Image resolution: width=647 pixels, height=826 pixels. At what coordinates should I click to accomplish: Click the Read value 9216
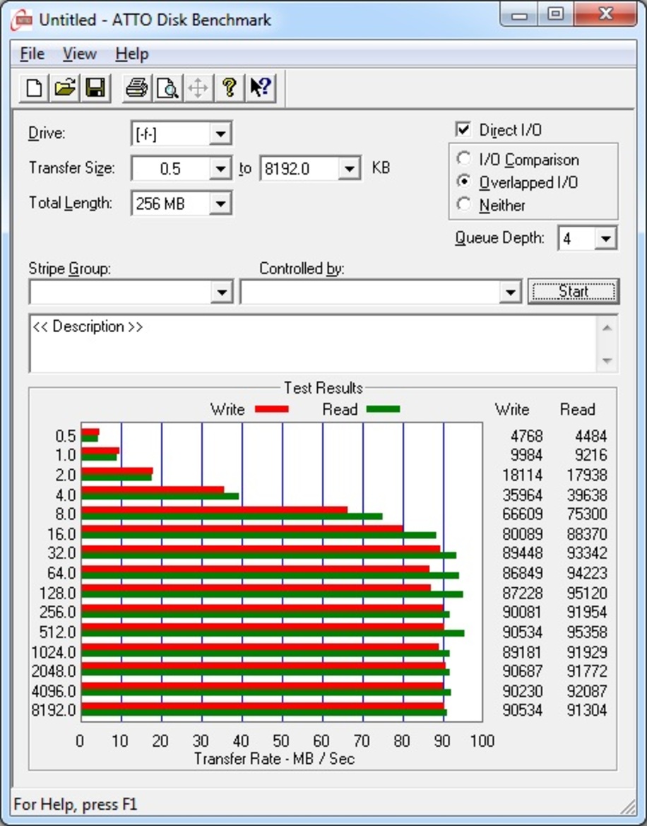[x=590, y=454]
